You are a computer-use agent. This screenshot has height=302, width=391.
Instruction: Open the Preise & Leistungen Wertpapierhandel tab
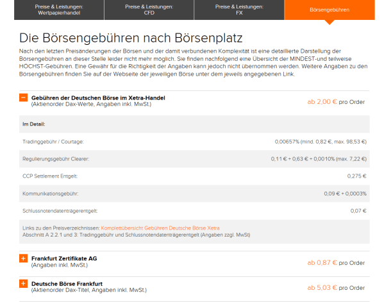click(x=59, y=10)
